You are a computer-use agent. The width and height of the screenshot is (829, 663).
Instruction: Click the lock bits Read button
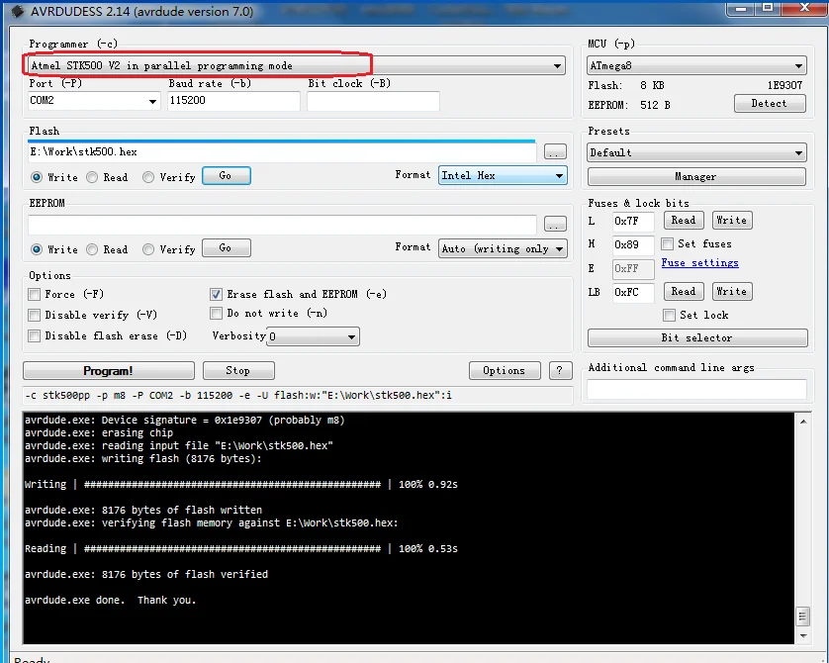pyautogui.click(x=684, y=291)
